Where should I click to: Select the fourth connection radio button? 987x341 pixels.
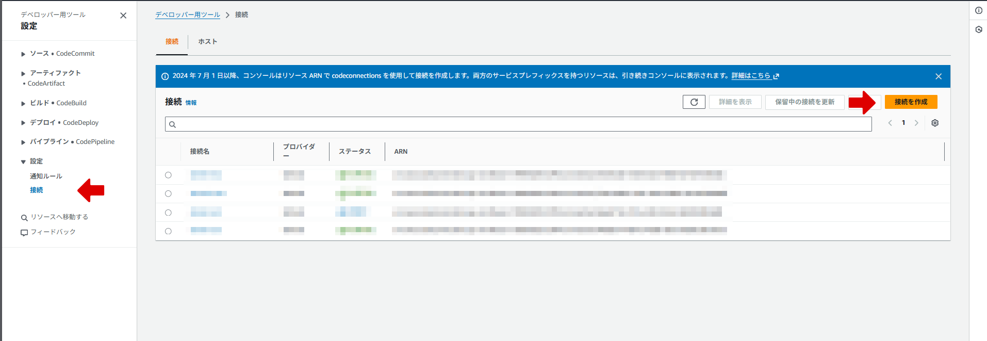(x=168, y=231)
